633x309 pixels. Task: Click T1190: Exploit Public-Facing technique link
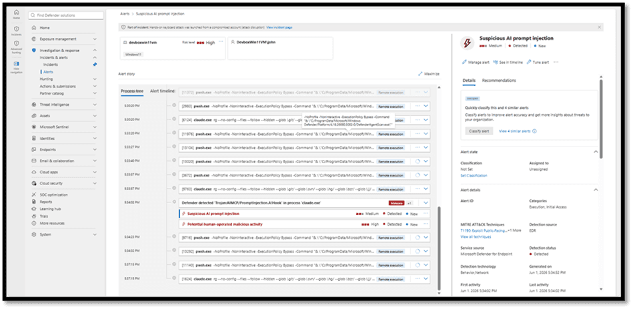click(484, 230)
